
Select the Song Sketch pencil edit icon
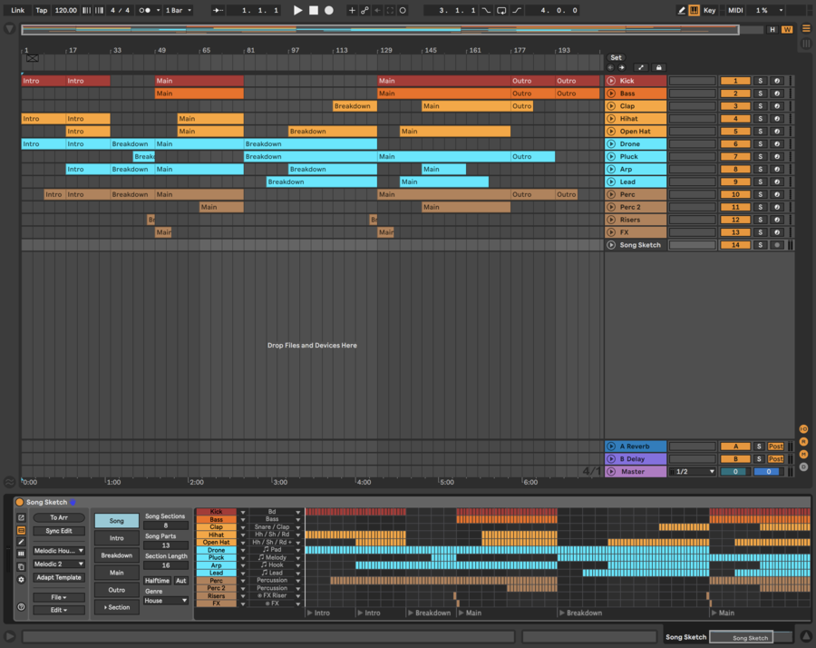(22, 542)
